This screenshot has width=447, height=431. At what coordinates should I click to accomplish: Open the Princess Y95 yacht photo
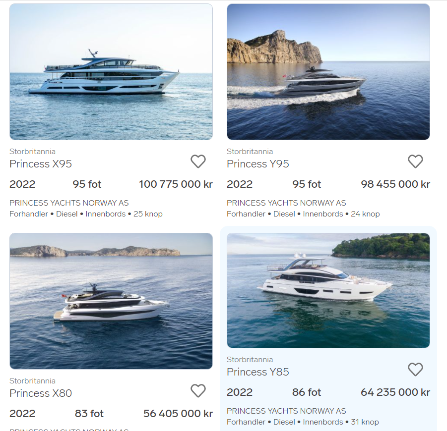[x=328, y=72]
